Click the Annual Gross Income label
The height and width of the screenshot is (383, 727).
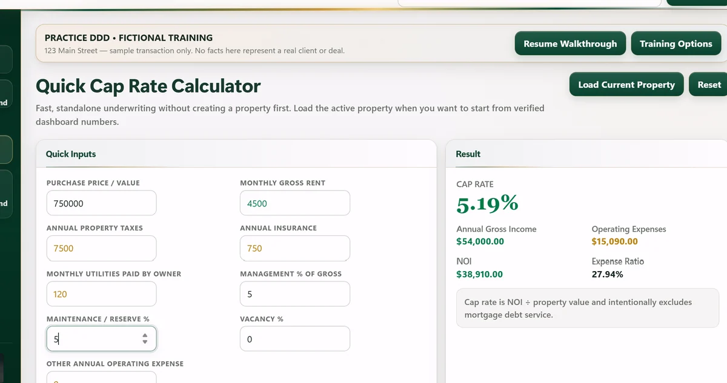tap(496, 229)
